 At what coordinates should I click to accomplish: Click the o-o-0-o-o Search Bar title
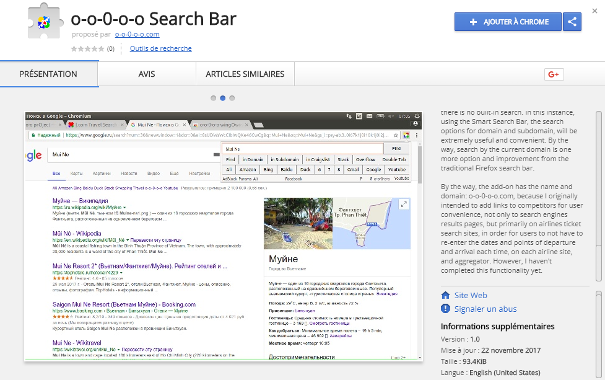point(154,19)
